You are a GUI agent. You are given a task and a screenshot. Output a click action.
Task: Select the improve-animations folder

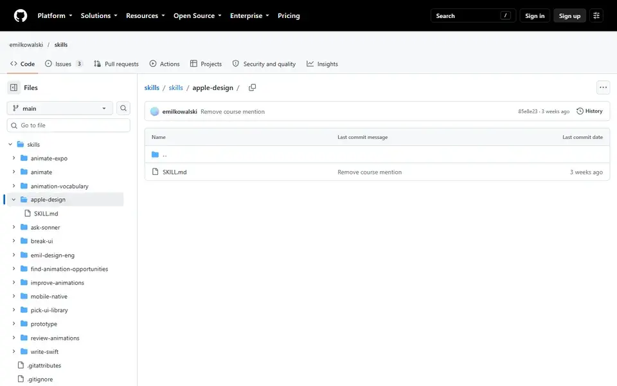pyautogui.click(x=57, y=283)
